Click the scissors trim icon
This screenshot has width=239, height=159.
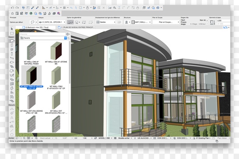point(110,8)
